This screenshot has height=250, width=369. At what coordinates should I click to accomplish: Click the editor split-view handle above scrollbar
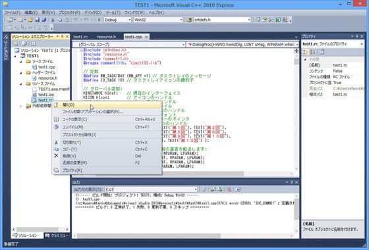[297, 51]
